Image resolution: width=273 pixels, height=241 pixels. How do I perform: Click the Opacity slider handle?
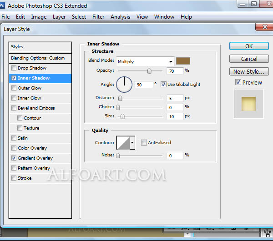[x=149, y=71]
